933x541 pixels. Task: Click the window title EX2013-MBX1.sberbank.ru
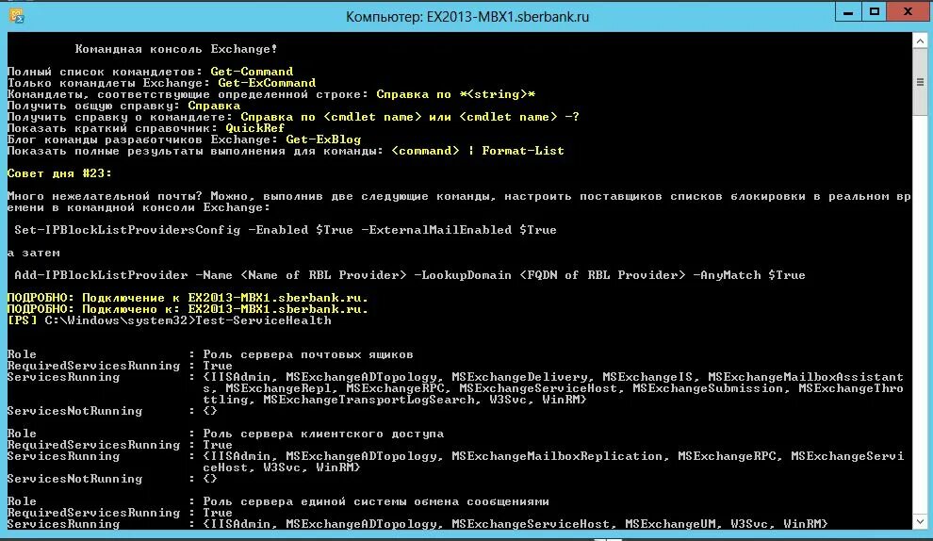[467, 17]
